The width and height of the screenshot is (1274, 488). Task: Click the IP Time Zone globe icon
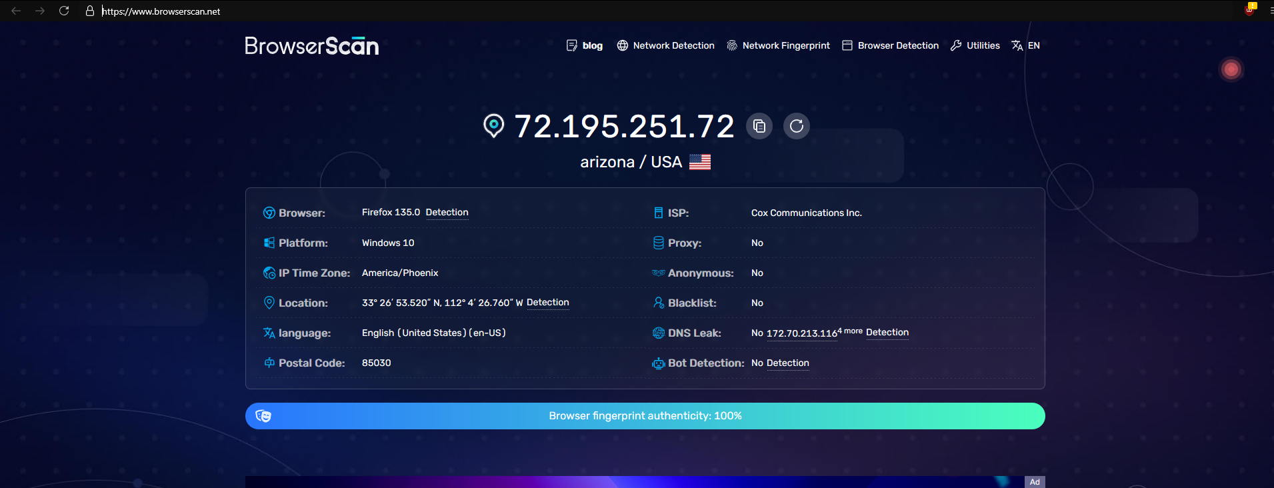(x=269, y=273)
